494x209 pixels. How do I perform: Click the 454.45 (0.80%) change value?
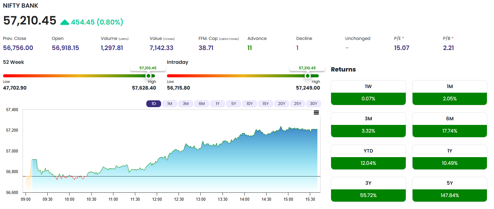pos(97,22)
